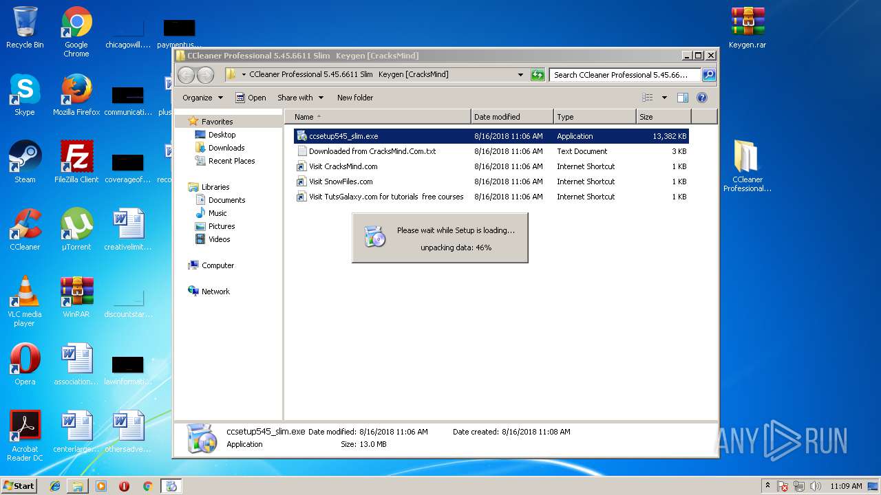Open the Videos library
Viewport: 881px width, 495px height.
point(219,239)
